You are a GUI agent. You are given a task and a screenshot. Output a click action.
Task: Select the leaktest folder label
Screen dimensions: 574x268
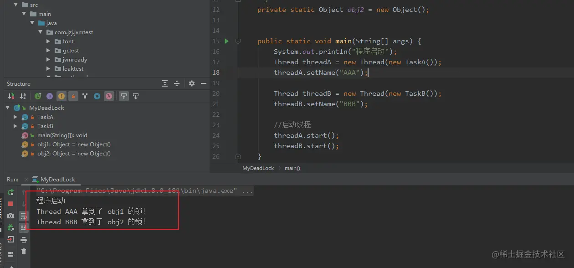73,68
